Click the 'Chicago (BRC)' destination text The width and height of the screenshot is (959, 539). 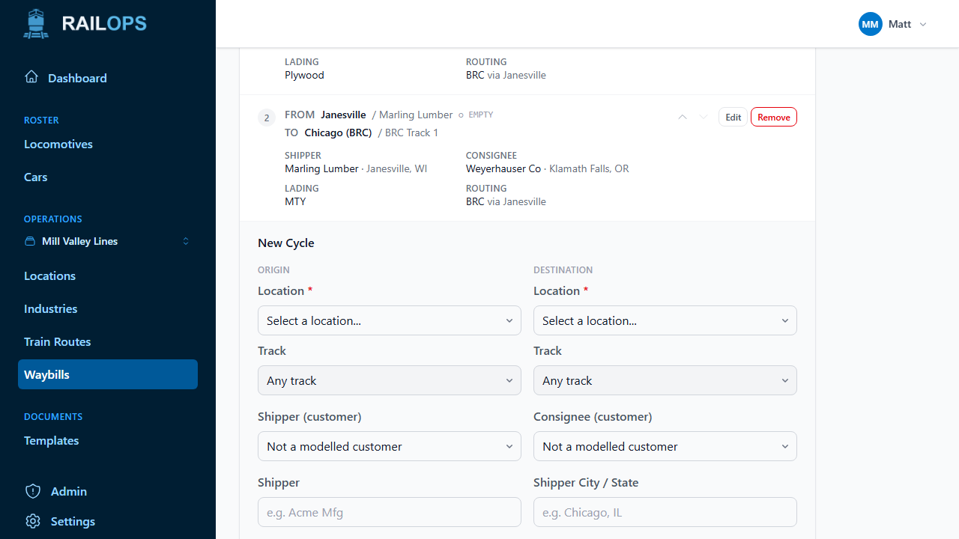pyautogui.click(x=338, y=133)
